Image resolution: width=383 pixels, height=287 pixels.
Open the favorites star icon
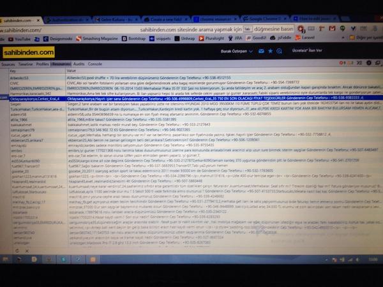point(271,51)
